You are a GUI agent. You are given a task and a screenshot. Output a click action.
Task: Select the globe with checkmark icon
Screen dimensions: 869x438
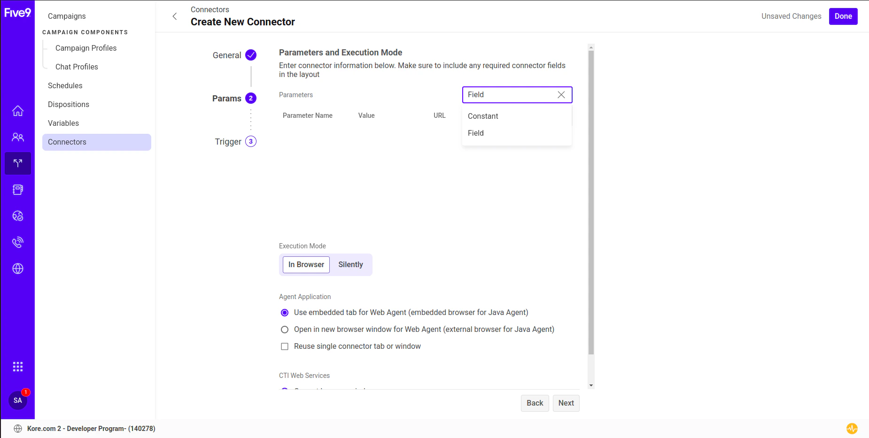coord(17,215)
